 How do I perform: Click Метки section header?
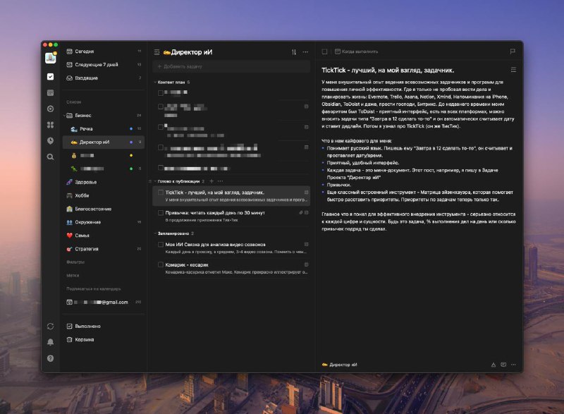[x=73, y=275]
